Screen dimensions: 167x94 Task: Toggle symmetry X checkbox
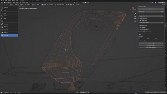[139, 39]
